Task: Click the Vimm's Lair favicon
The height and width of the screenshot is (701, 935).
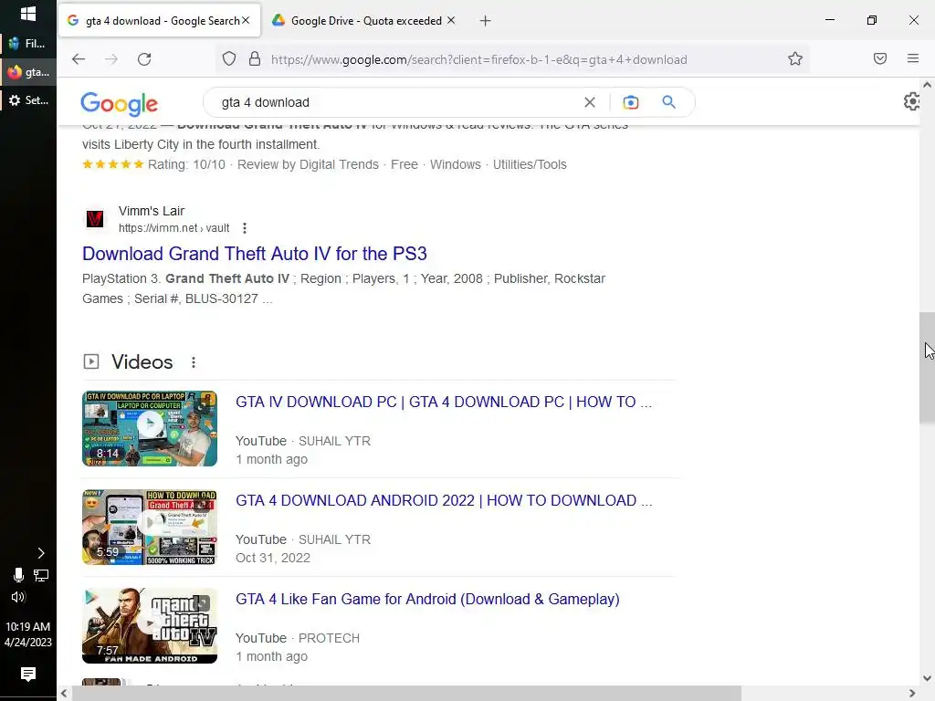Action: pos(95,219)
